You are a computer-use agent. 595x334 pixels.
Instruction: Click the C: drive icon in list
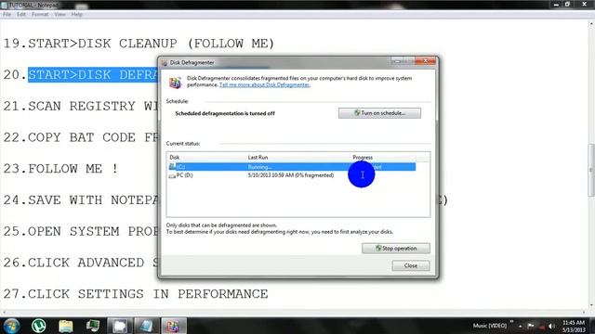[x=172, y=167]
